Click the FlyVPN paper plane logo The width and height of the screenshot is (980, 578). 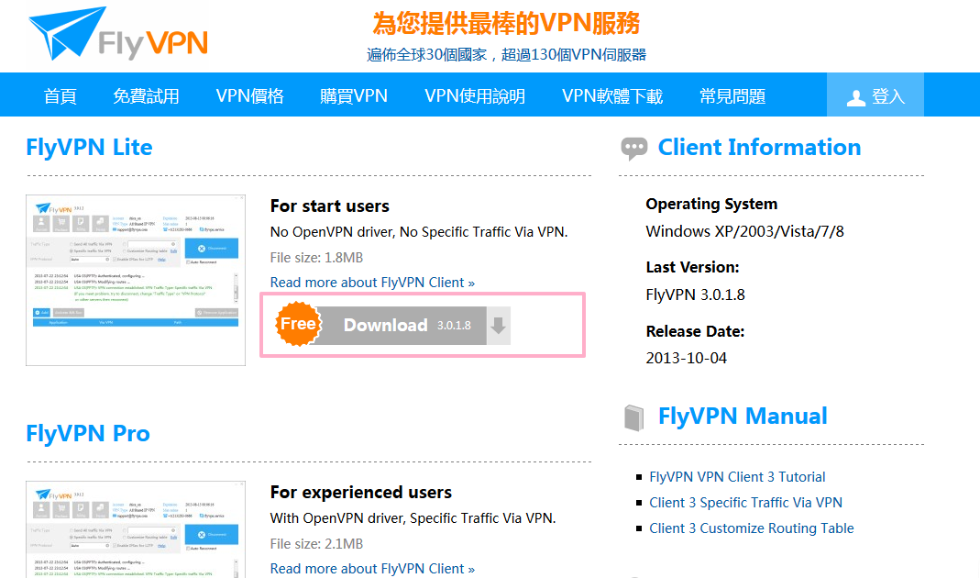coord(119,34)
